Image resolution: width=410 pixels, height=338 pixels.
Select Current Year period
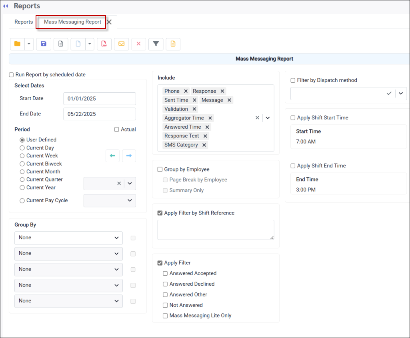point(22,187)
